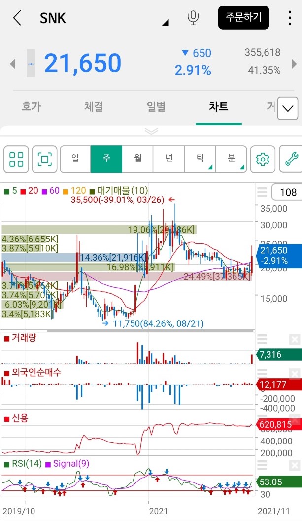
Task: Tap the 60 moving average legend
Action: [x=51, y=191]
